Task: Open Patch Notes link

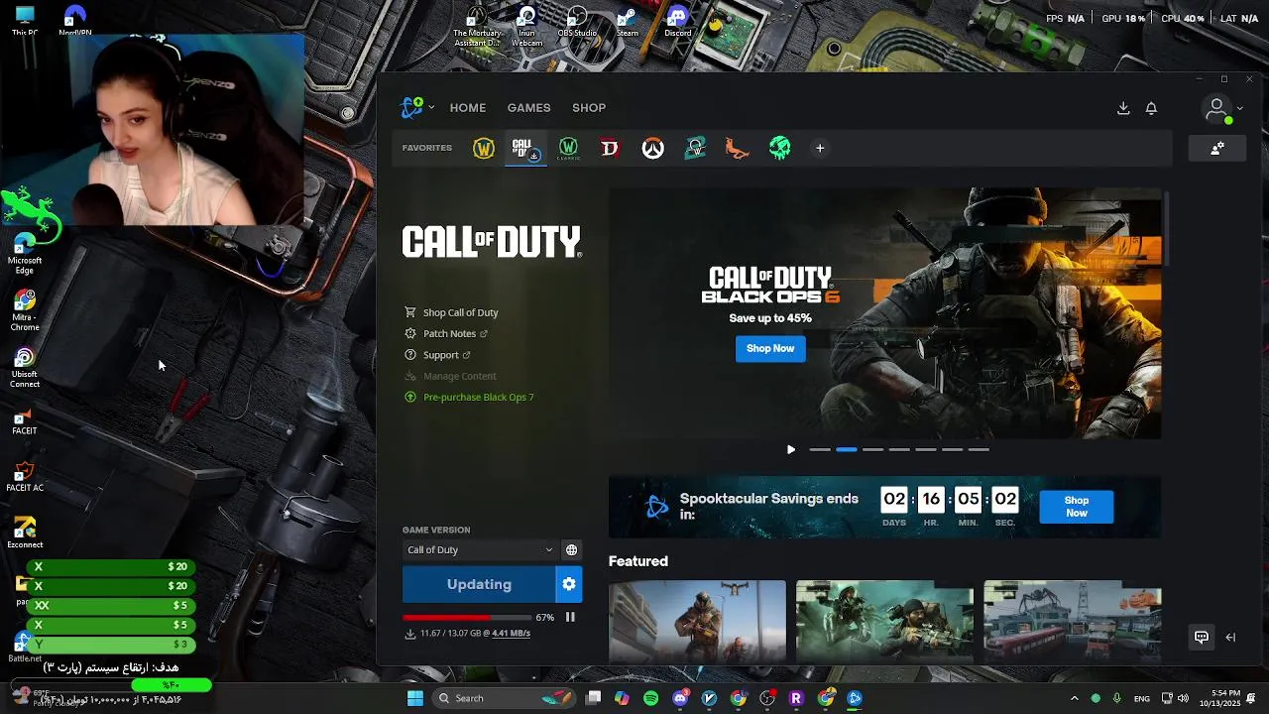Action: [446, 333]
